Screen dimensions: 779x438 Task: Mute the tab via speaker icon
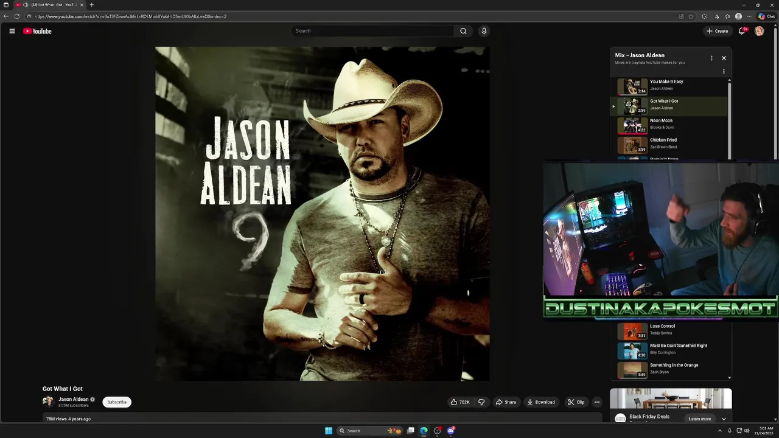click(x=26, y=5)
